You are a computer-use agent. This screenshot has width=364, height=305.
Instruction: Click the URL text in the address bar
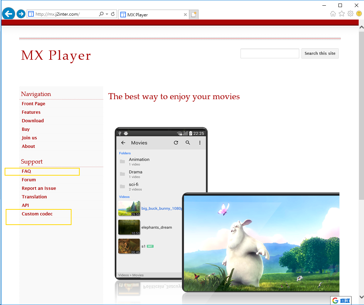[x=58, y=14]
